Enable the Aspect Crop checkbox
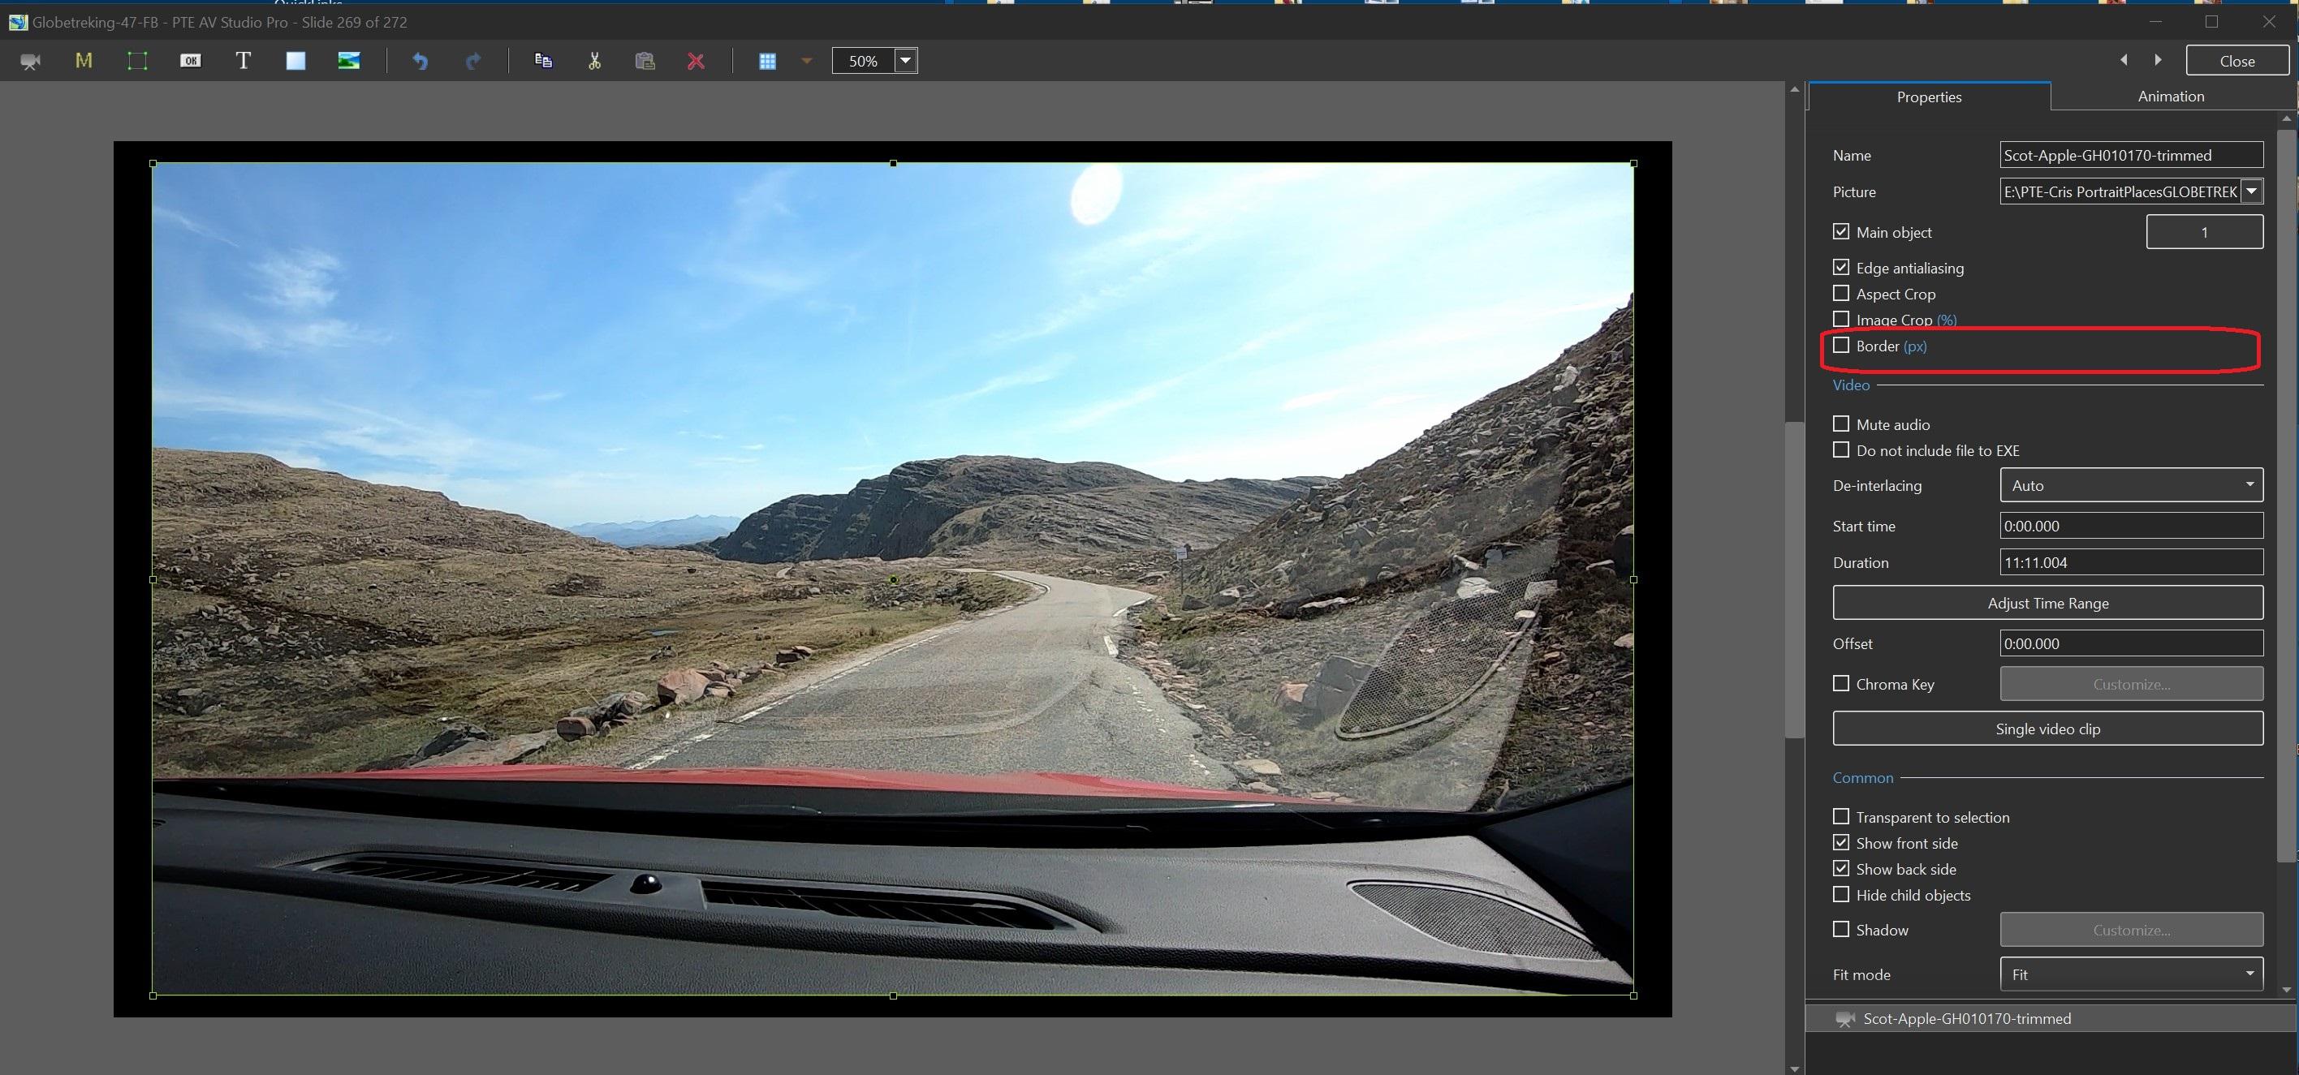2299x1075 pixels. [1841, 293]
